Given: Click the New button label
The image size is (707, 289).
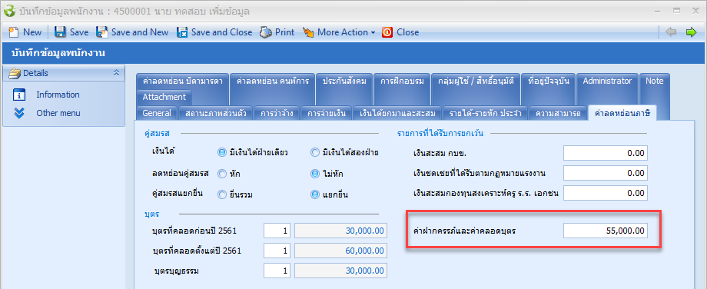Looking at the screenshot, I should pyautogui.click(x=32, y=32).
